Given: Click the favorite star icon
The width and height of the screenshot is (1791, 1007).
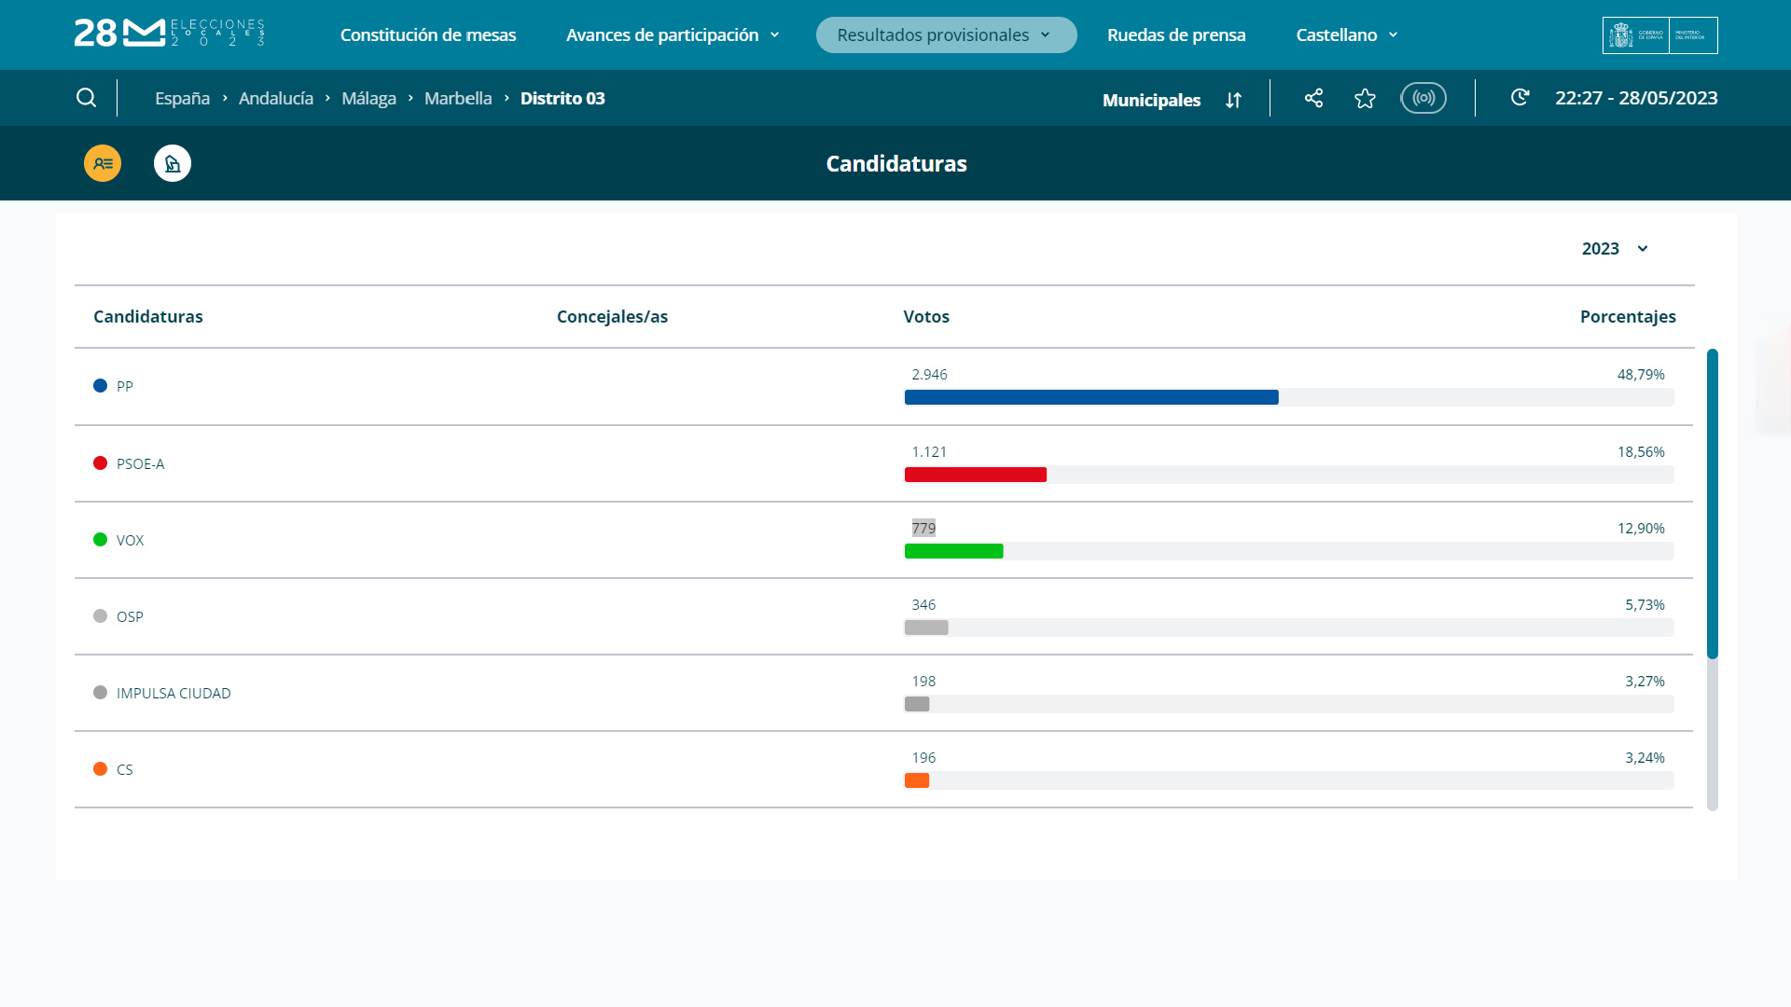Looking at the screenshot, I should pyautogui.click(x=1365, y=99).
